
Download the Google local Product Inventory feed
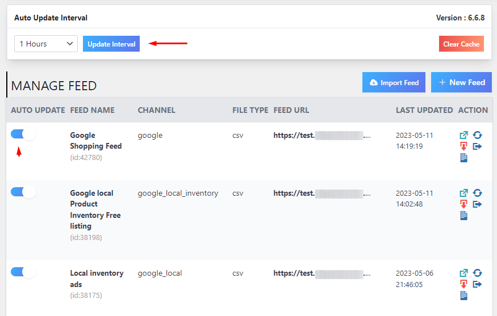tap(463, 204)
